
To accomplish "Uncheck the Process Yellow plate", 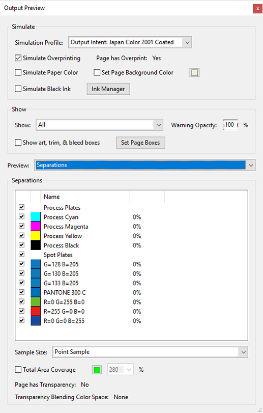I will (21, 236).
